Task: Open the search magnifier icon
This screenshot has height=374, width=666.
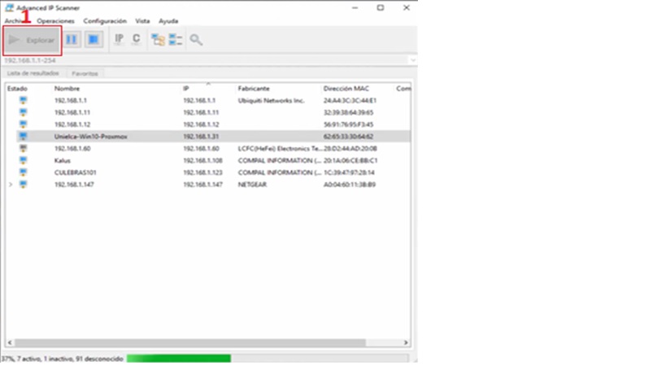Action: click(196, 40)
